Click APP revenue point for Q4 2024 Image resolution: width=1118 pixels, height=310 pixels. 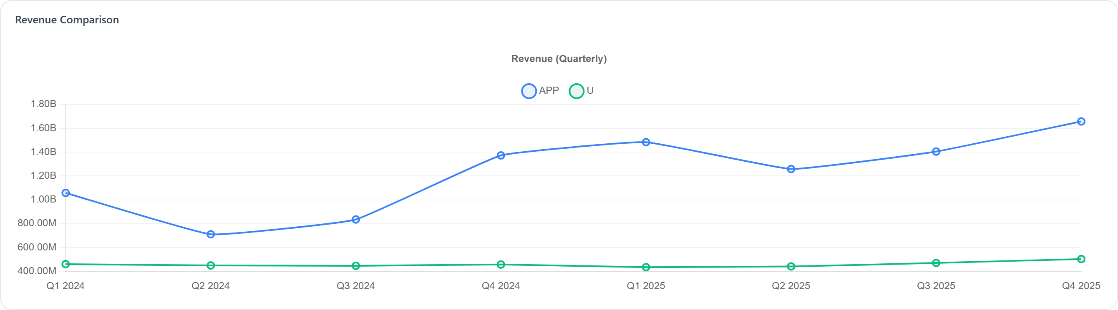pos(501,155)
